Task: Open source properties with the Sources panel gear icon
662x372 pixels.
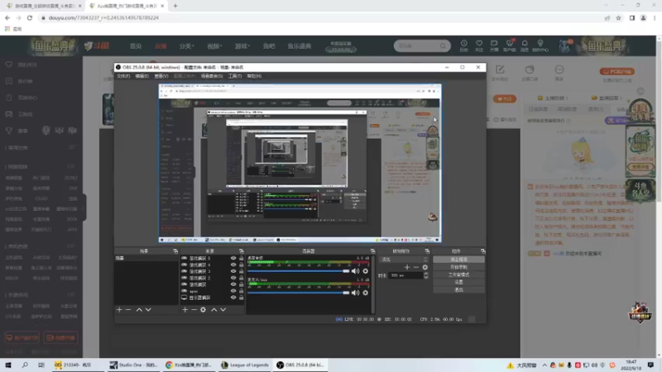Action: coord(203,309)
